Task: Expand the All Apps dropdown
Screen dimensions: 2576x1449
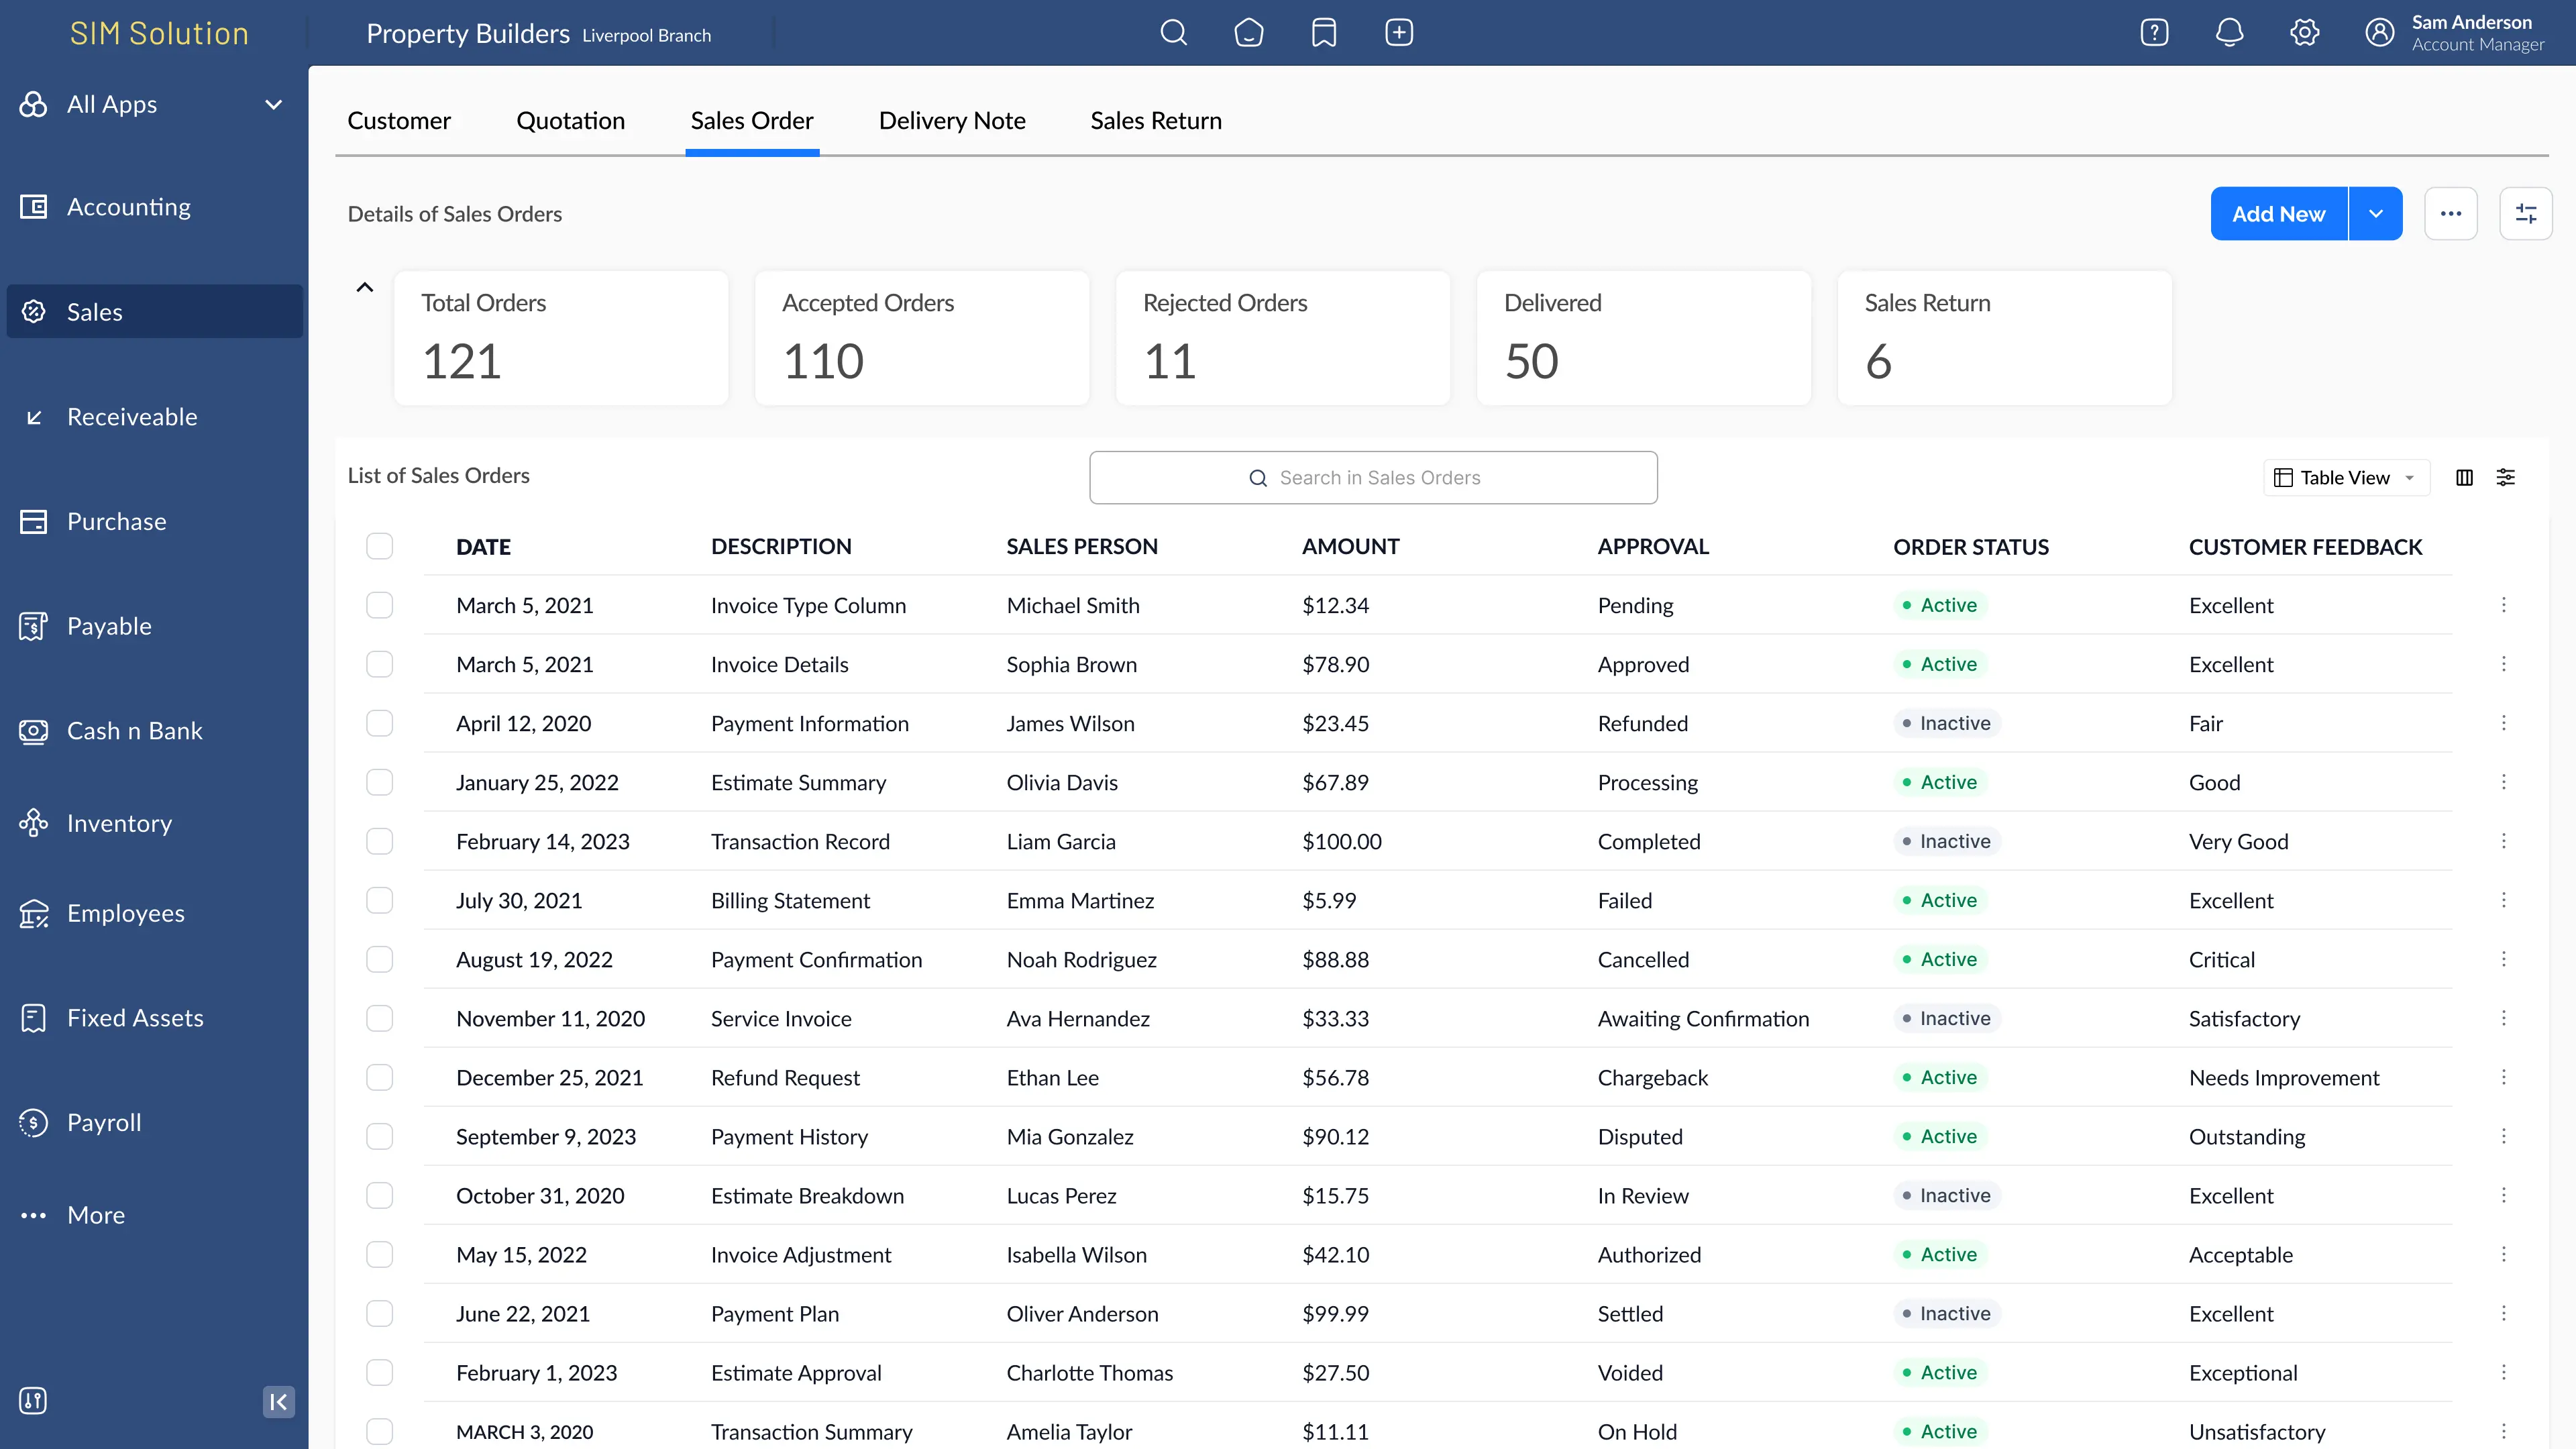Action: tap(273, 105)
